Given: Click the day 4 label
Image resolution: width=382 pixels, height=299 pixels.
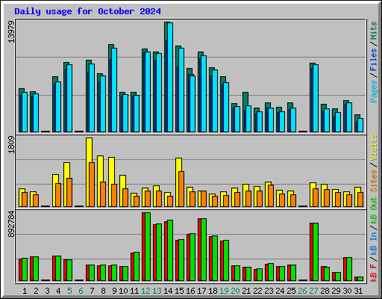Looking at the screenshot, I should point(58,291).
